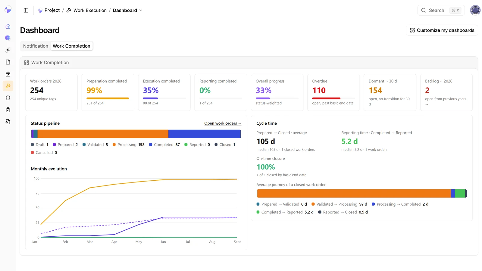Expand the Dashboard breadcrumb dropdown chevron
This screenshot has width=482, height=271.
click(x=141, y=10)
